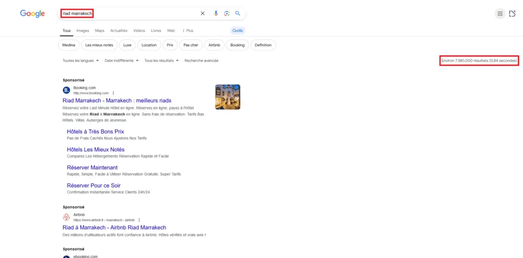Click the Google logo
The width and height of the screenshot is (523, 258).
(32, 14)
